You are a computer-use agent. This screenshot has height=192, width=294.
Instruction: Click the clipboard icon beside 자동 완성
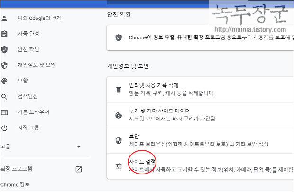click(4, 34)
